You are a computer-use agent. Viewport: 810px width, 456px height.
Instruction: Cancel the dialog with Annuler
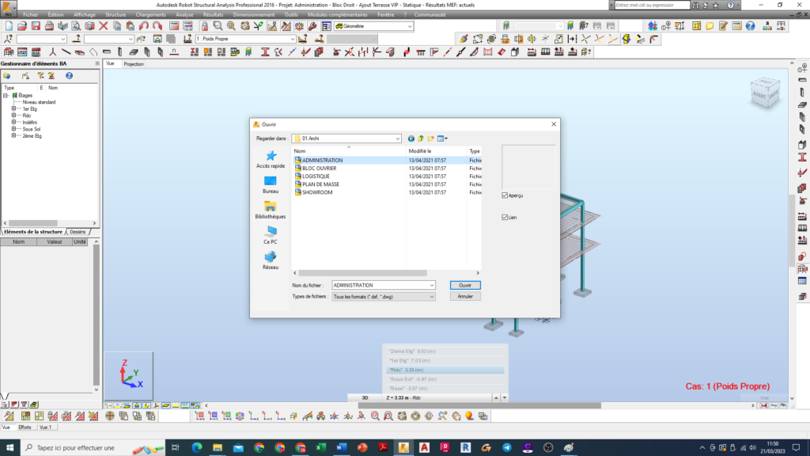coord(465,295)
